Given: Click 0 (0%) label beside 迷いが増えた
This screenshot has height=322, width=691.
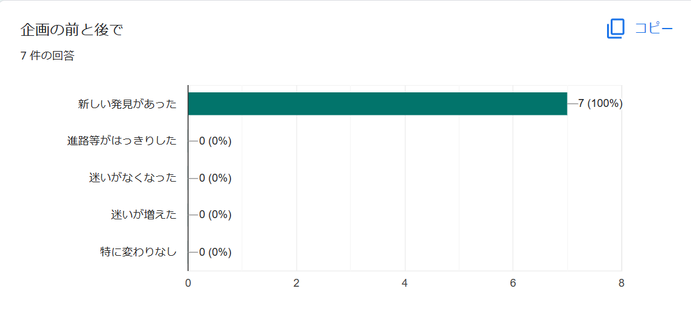Looking at the screenshot, I should click(x=215, y=214).
